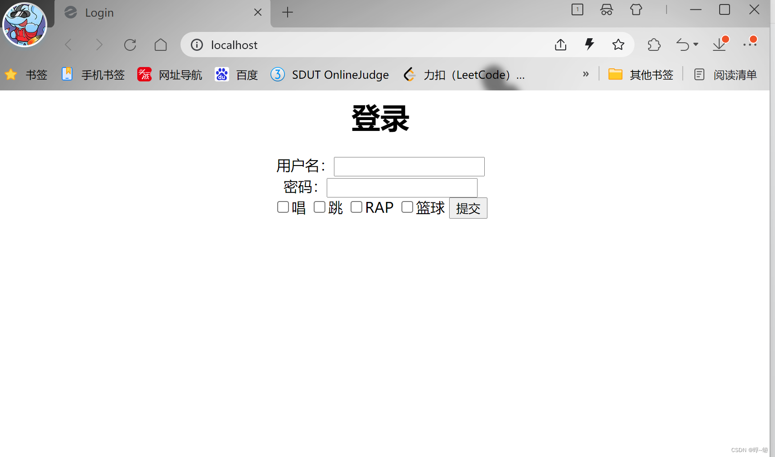Screen dimensions: 775x457
Task: Open the incognito glasses icon
Action: pos(607,10)
